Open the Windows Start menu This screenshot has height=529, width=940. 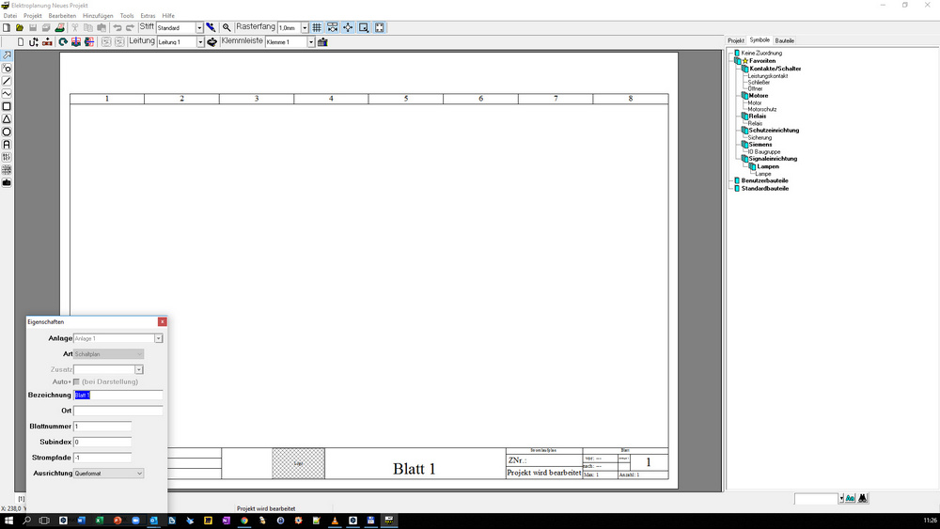coord(8,520)
